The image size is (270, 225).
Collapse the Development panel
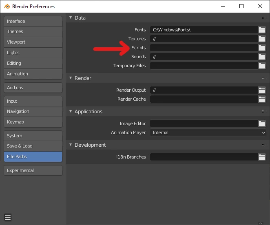pyautogui.click(x=71, y=145)
